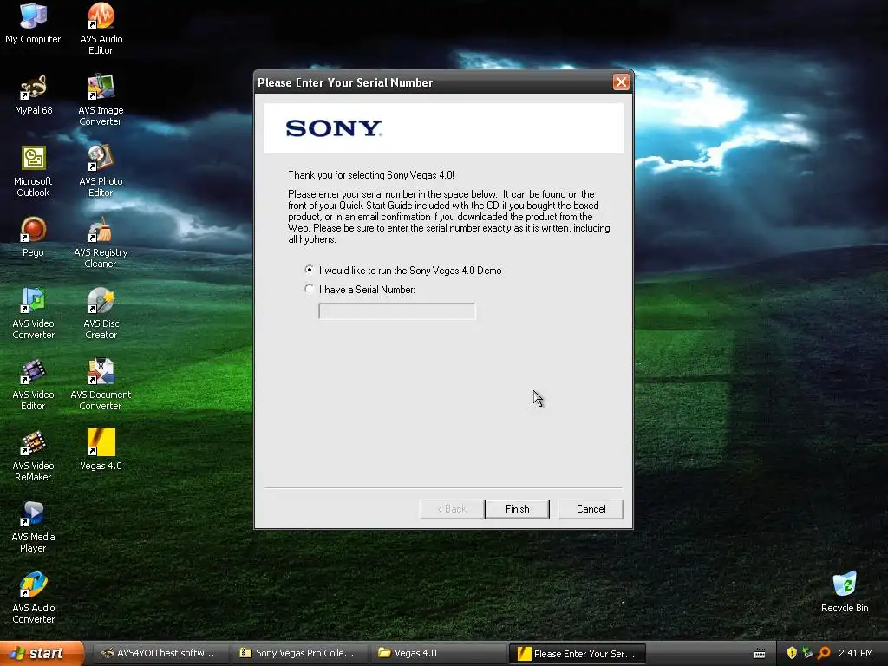Open Pego desktop shortcut
This screenshot has width=888, height=666.
(33, 237)
